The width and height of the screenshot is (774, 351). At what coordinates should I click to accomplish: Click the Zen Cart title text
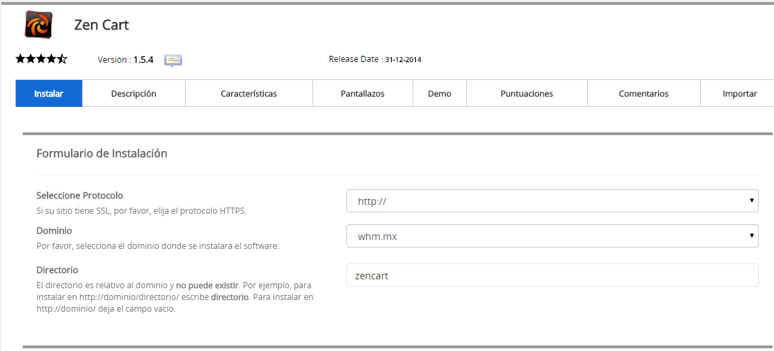pyautogui.click(x=101, y=26)
